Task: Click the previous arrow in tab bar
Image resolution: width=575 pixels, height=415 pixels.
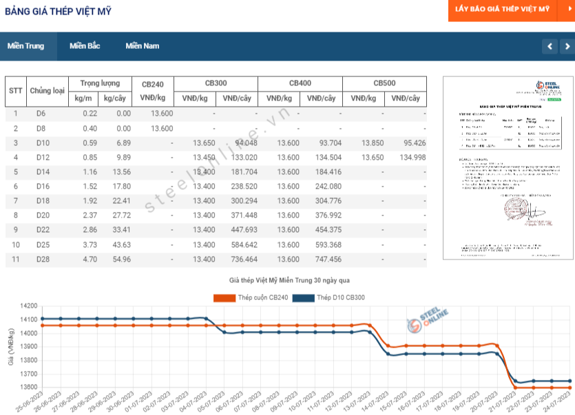Action: pyautogui.click(x=550, y=46)
